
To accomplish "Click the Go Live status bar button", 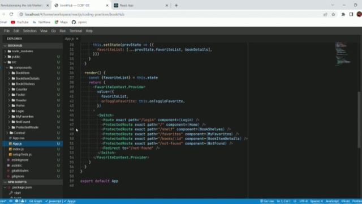I will point(267,201).
